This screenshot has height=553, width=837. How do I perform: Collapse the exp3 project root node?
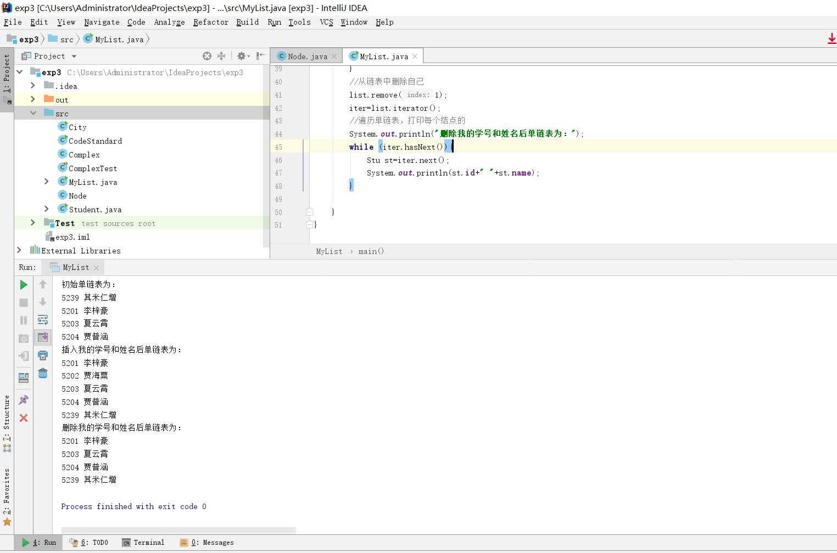[20, 72]
